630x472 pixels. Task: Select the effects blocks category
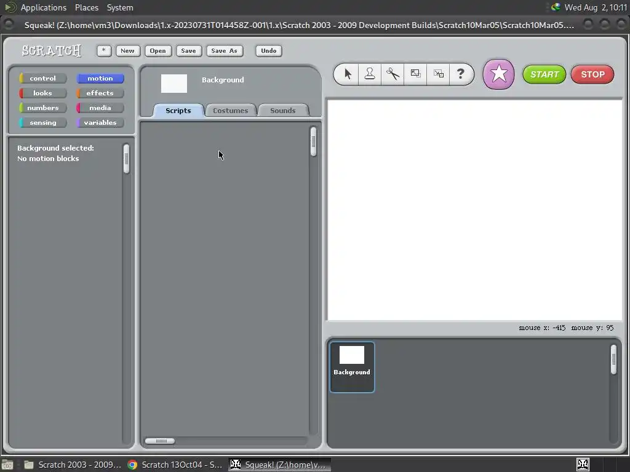(100, 93)
